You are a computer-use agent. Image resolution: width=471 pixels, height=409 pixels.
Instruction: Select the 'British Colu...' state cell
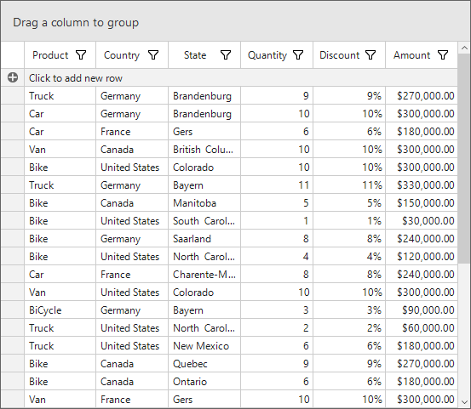click(204, 150)
